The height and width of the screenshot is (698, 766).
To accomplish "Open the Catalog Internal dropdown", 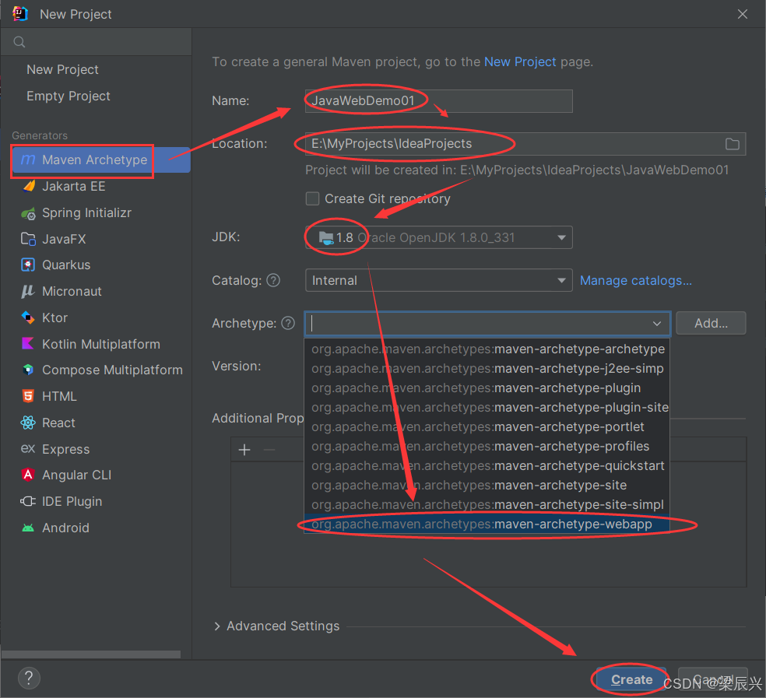I will pos(439,280).
